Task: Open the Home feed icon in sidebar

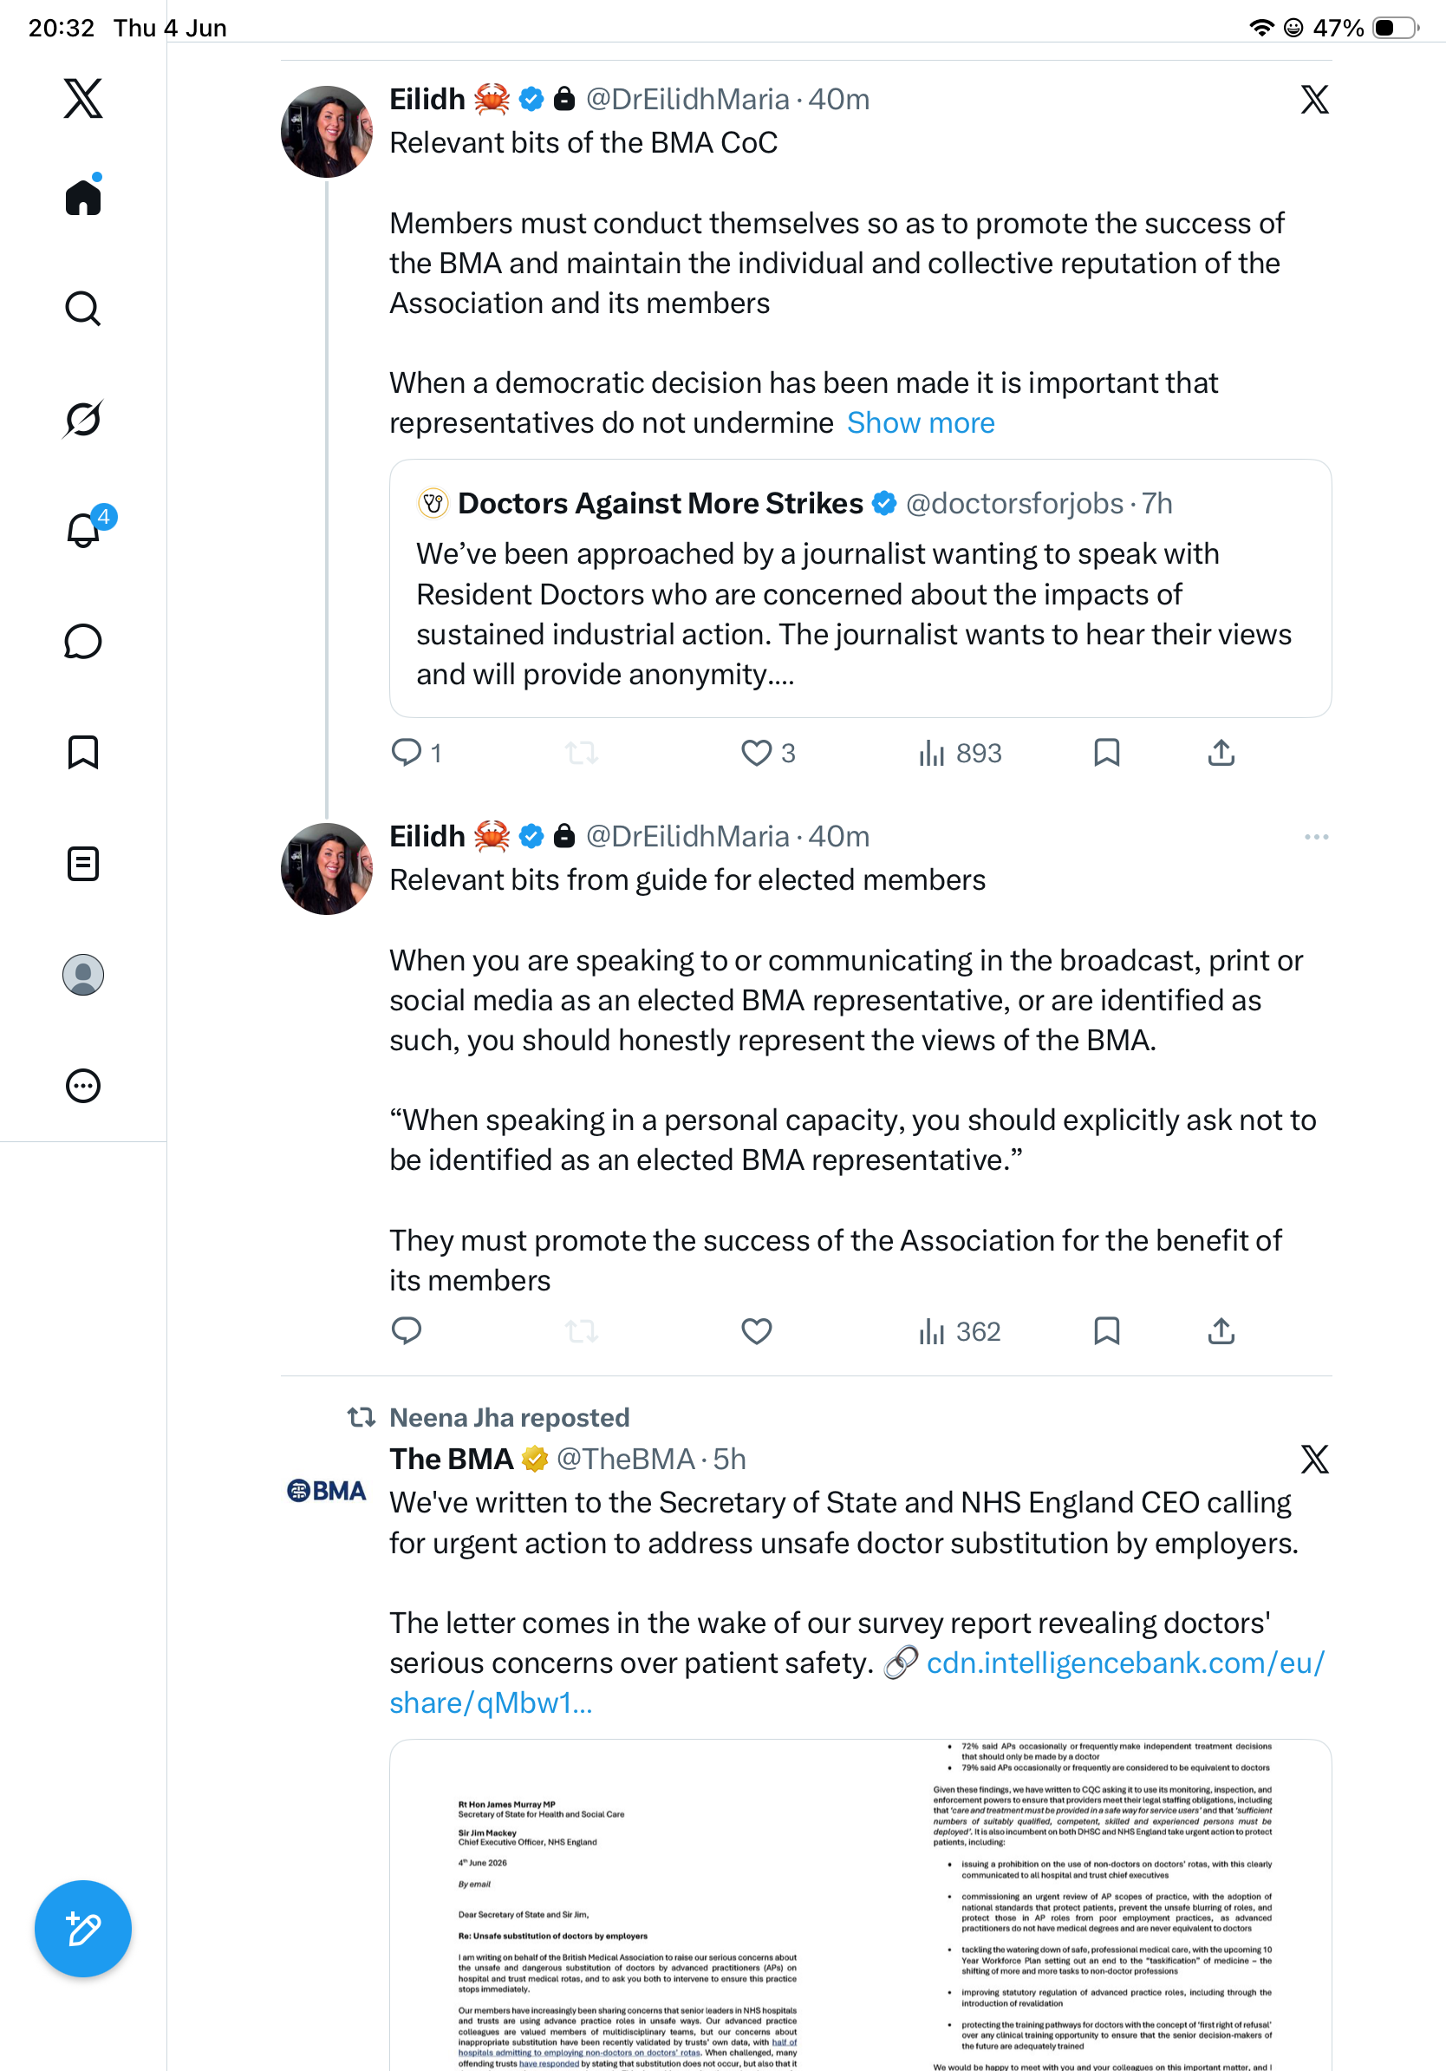Action: [x=83, y=196]
